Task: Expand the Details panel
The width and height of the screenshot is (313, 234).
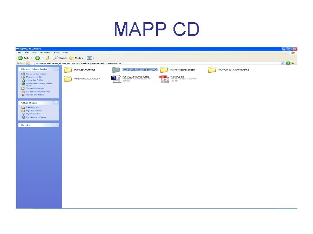Action: tap(56, 125)
